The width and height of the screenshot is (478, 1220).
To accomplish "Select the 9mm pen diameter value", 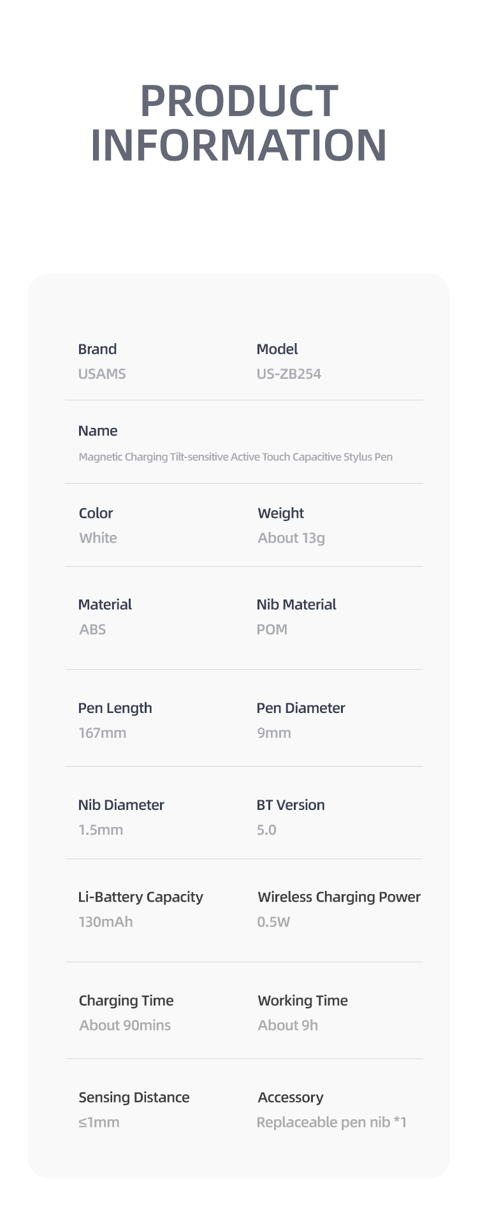I will [x=274, y=733].
